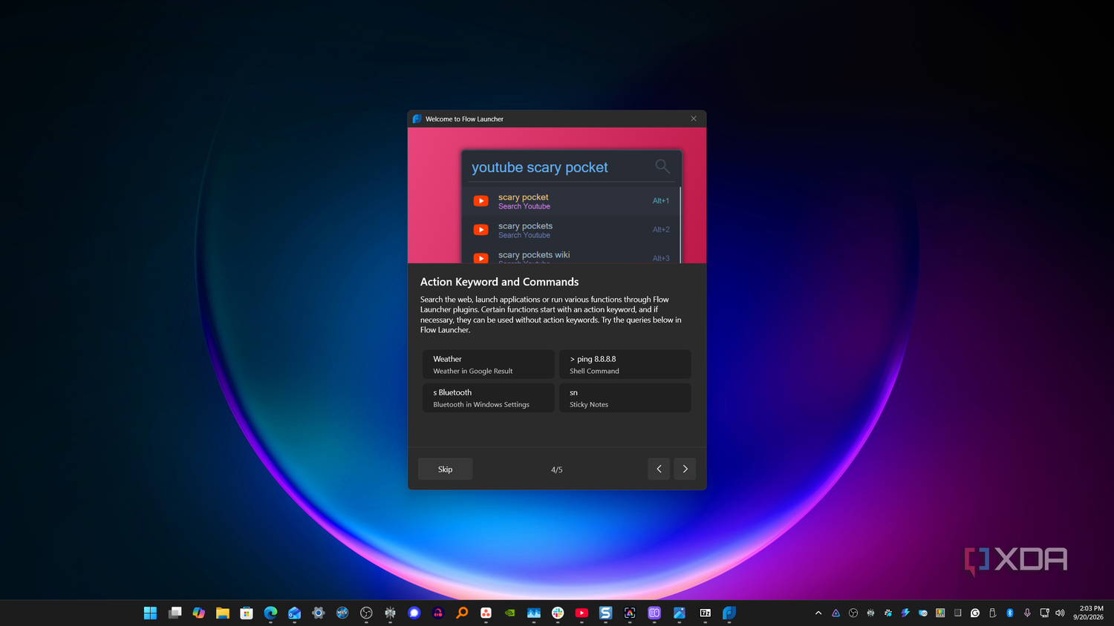Select the Weather in Google Result query card
This screenshot has width=1114, height=626.
point(489,364)
